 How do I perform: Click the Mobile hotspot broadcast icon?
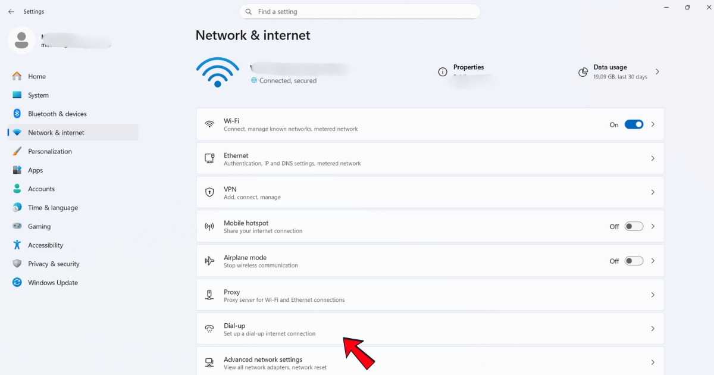(209, 226)
